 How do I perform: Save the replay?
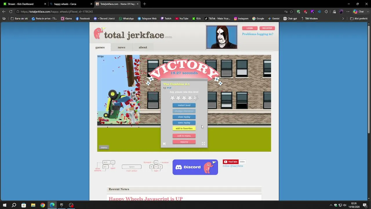tap(184, 122)
